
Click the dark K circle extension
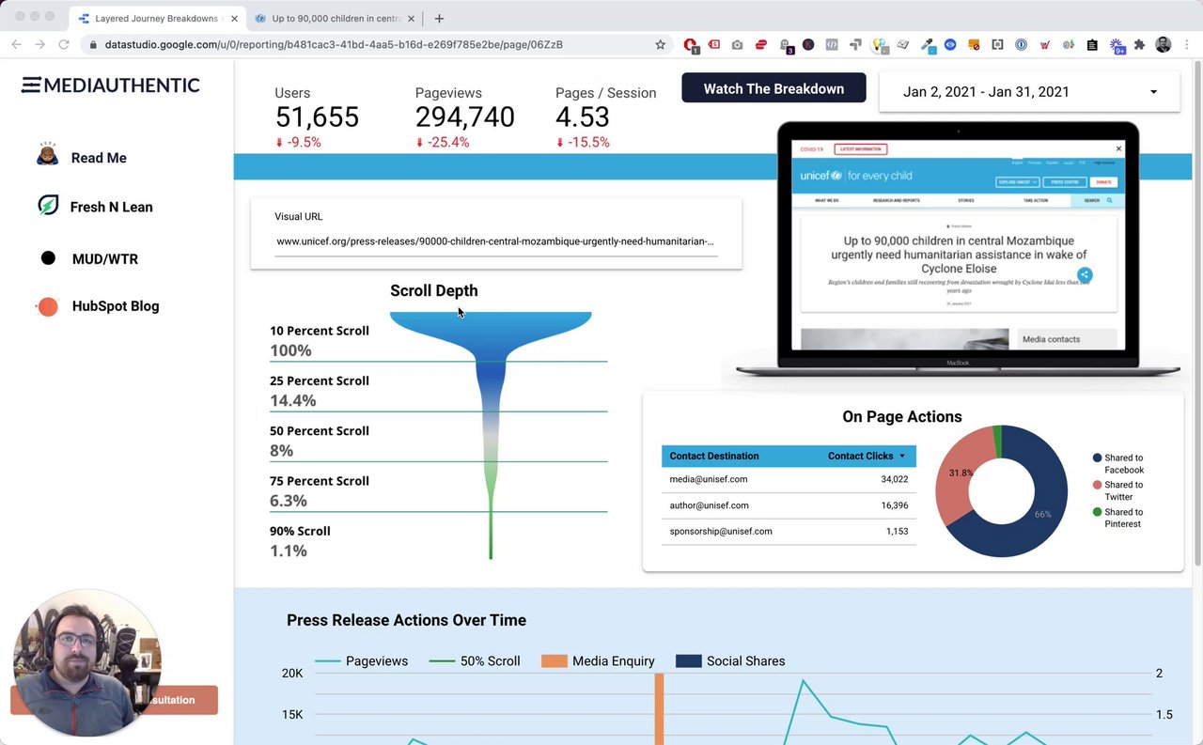point(808,44)
